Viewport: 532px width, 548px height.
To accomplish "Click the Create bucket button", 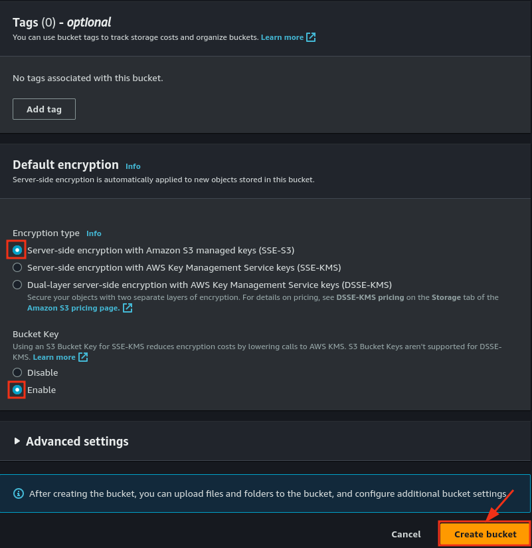I will tap(485, 534).
